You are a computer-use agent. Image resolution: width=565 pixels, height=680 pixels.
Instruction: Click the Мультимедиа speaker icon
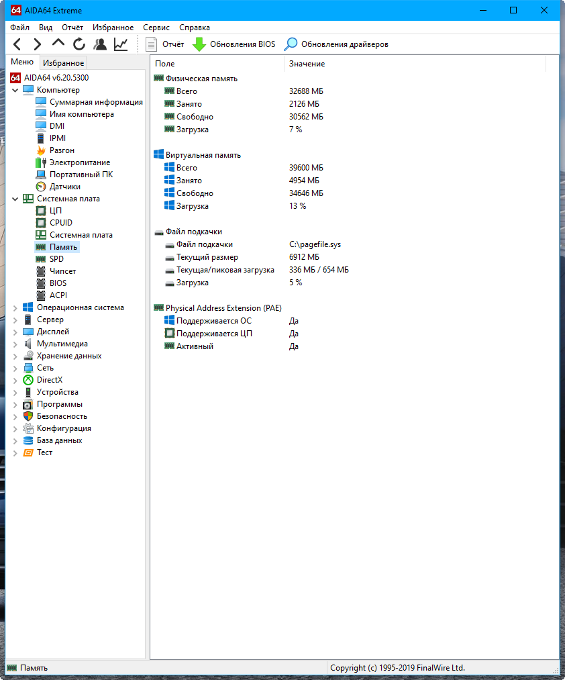click(28, 344)
